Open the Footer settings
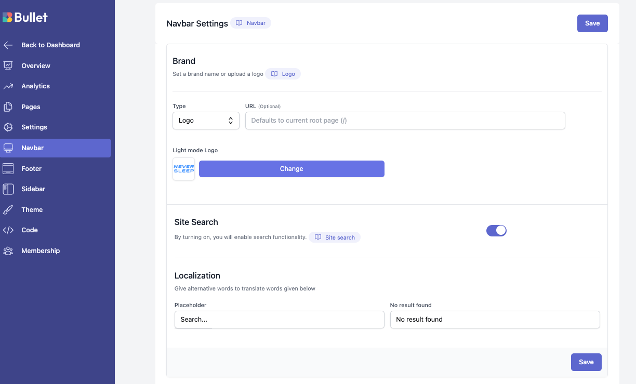This screenshot has width=636, height=384. (31, 169)
